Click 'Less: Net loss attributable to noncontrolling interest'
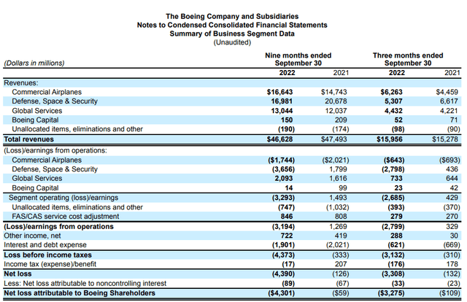Viewport: 467px width, 302px height. (x=85, y=284)
